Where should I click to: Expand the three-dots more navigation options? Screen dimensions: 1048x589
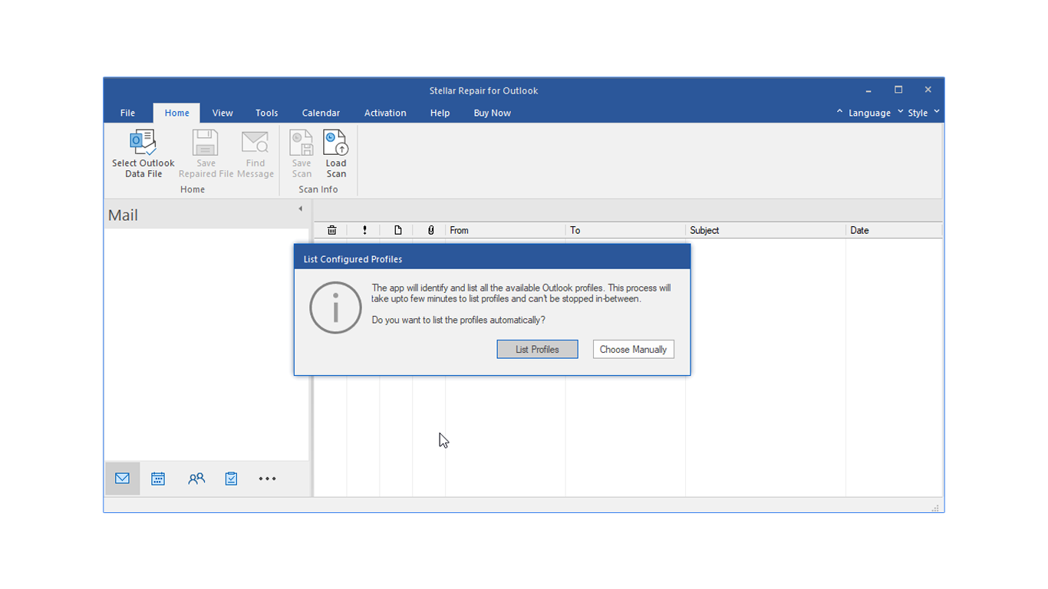(267, 479)
